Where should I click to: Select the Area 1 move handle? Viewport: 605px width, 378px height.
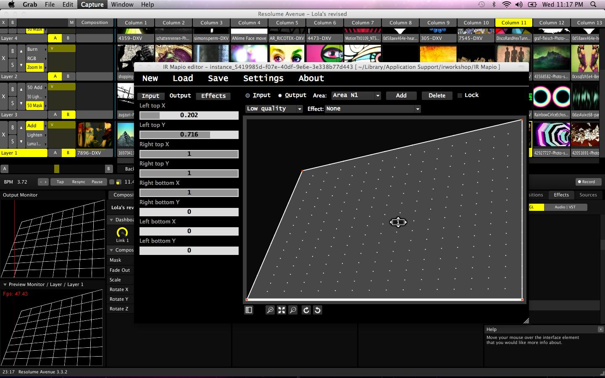click(398, 222)
